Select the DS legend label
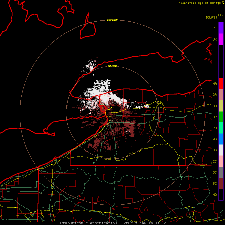Image resolution: width=225 pixels, height=225 pixels. [x=214, y=150]
